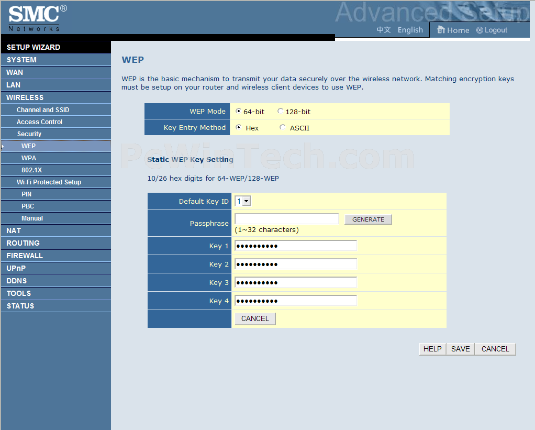Click the GENERATE button
This screenshot has height=430, width=535.
[368, 219]
